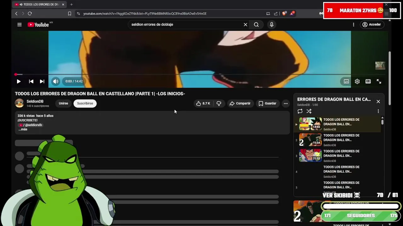The width and height of the screenshot is (403, 226).
Task: Click the screen-cast icon in the address bar
Action: 268,13
